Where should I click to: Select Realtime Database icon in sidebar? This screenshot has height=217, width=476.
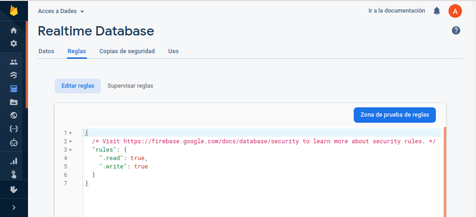pos(14,89)
